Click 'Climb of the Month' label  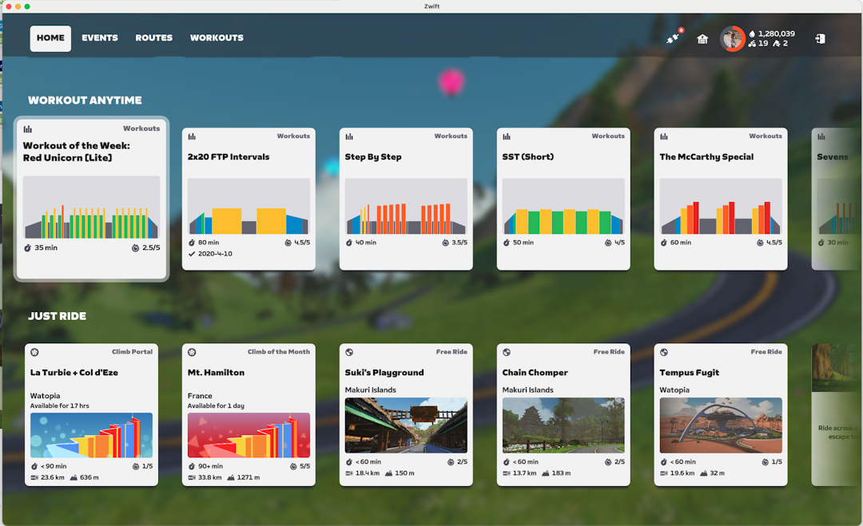click(x=279, y=352)
